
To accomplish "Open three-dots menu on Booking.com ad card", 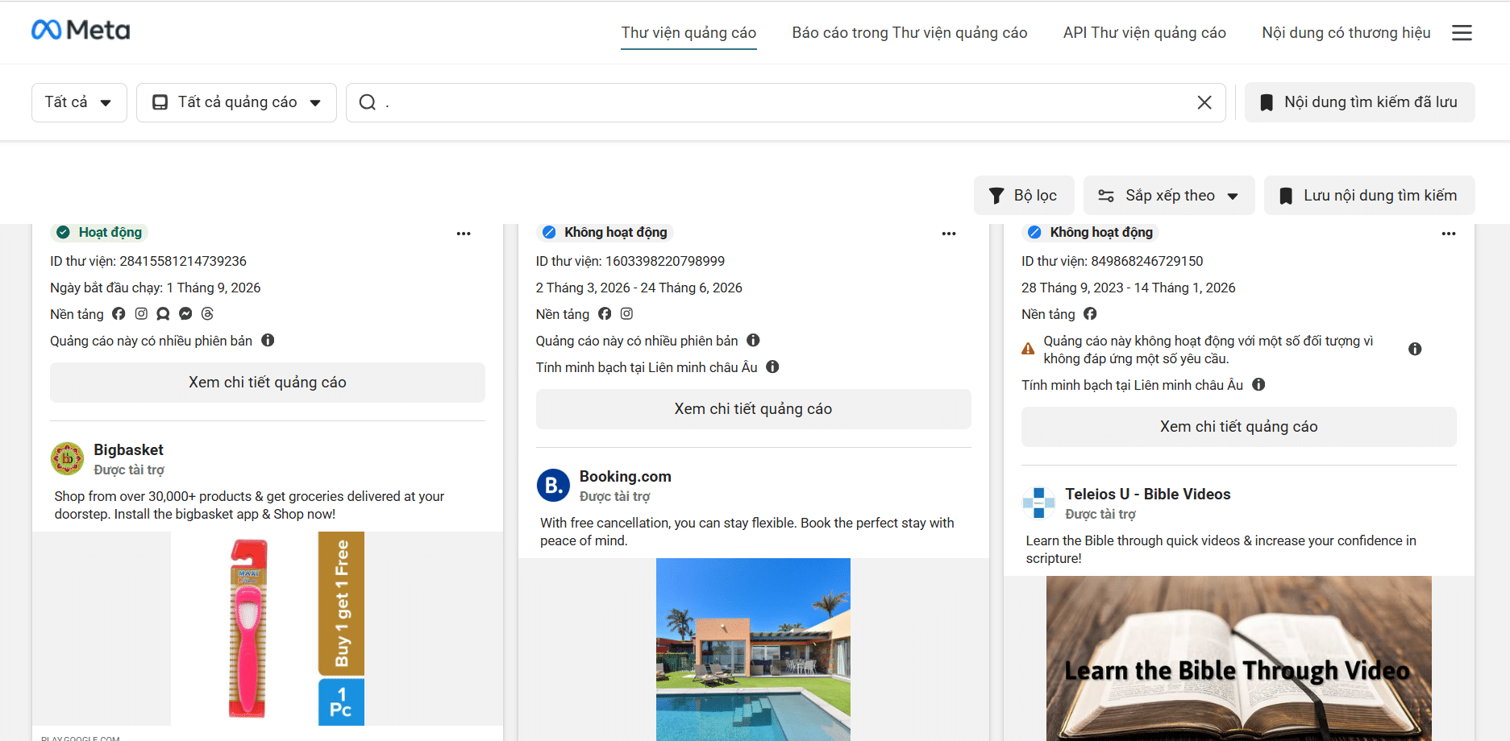I will coord(949,234).
